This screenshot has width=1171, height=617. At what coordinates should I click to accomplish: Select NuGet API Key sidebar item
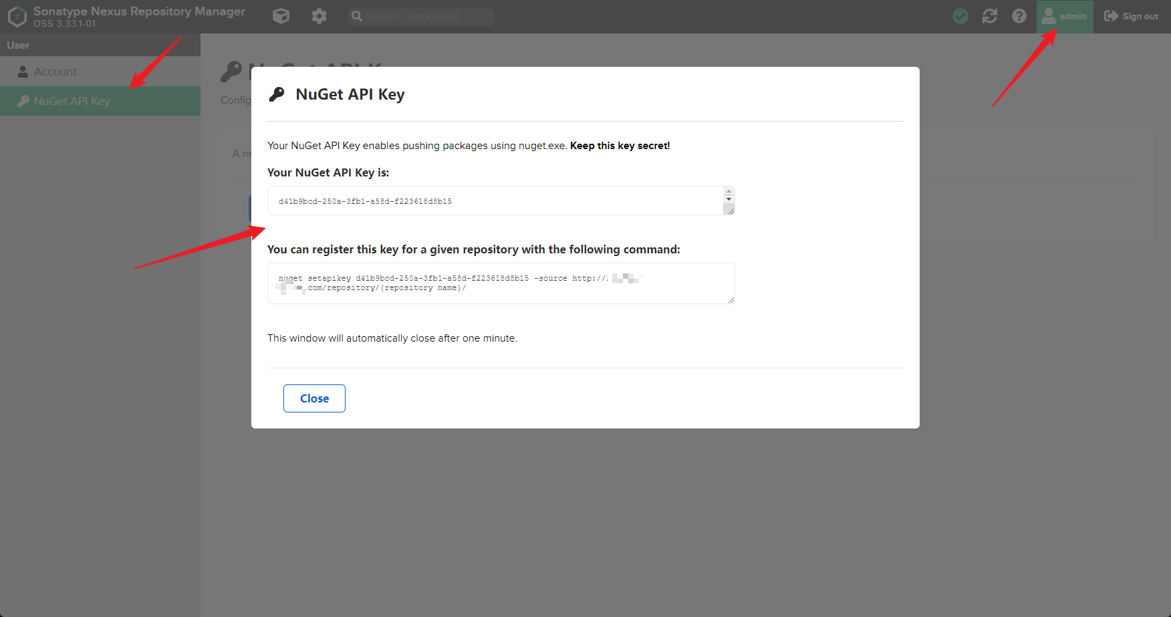click(100, 101)
